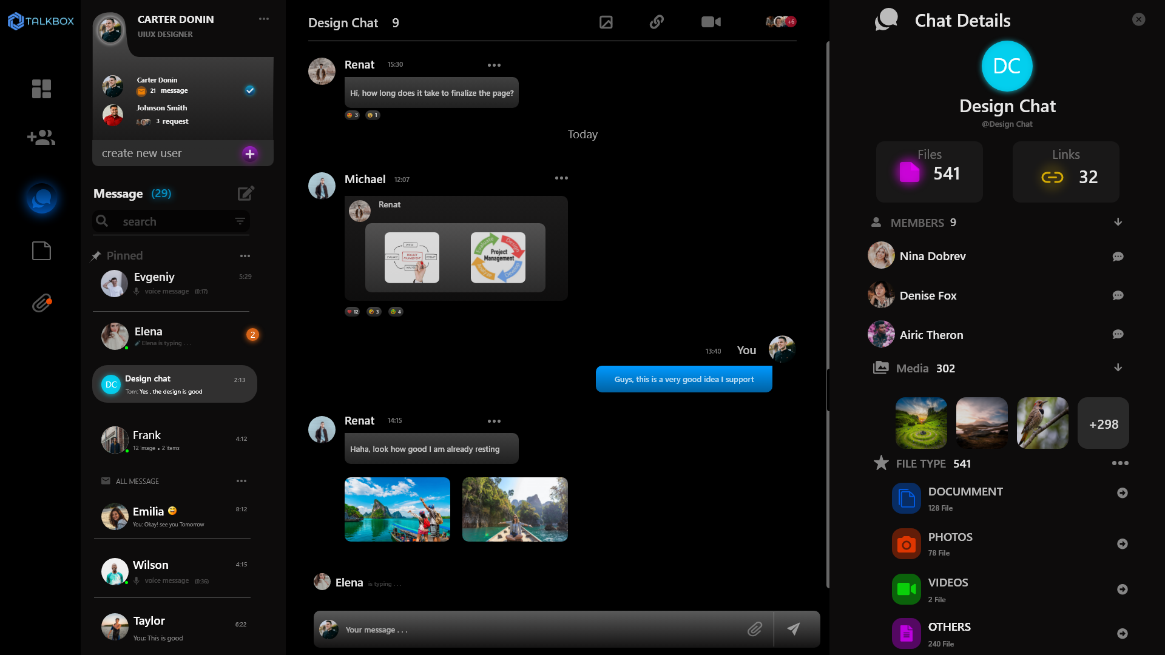Open the search filter options icon

pyautogui.click(x=240, y=221)
